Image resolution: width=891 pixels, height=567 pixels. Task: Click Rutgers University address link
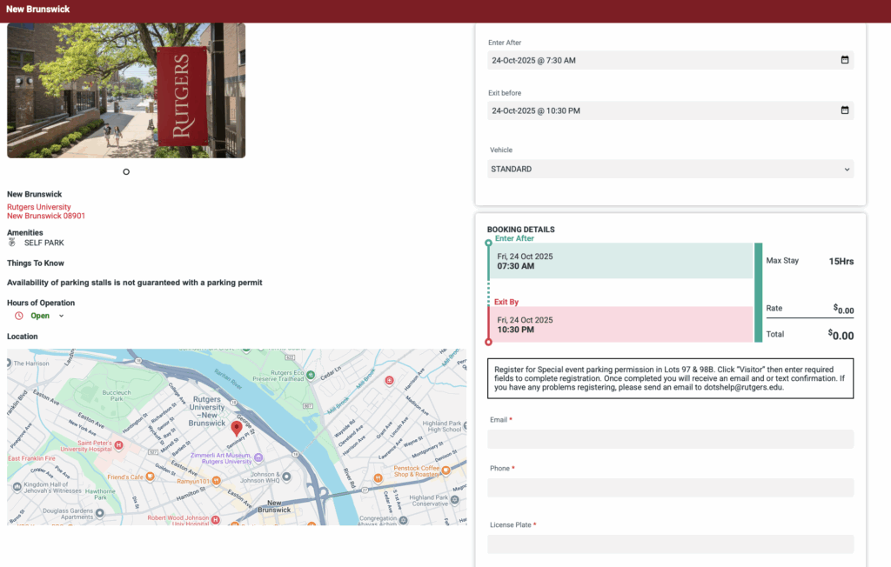[x=39, y=207]
